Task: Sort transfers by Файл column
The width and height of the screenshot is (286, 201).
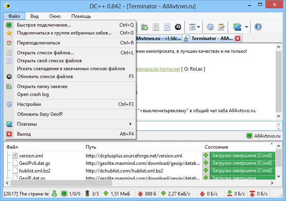Action: 43,147
